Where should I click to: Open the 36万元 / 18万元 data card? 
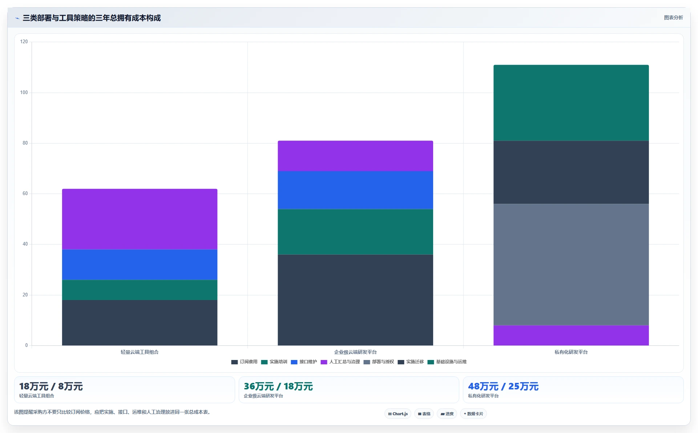(x=349, y=390)
